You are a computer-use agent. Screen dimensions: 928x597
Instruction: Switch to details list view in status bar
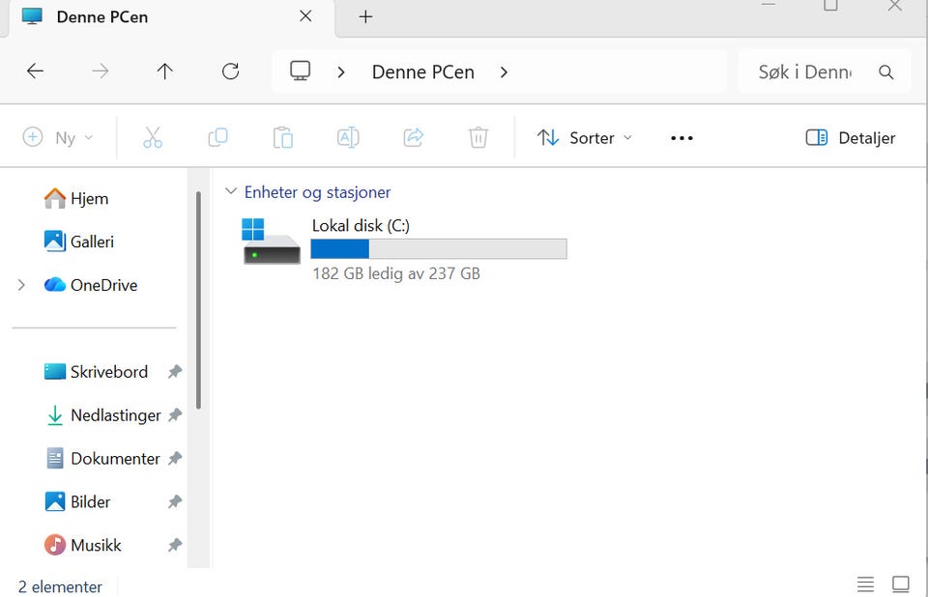click(x=865, y=584)
